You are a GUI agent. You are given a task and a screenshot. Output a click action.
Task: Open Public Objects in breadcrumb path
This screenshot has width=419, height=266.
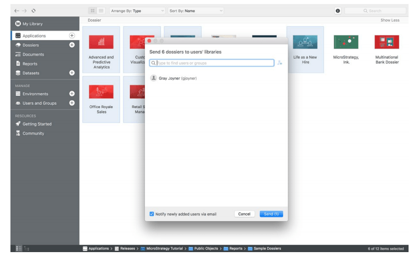(206, 249)
